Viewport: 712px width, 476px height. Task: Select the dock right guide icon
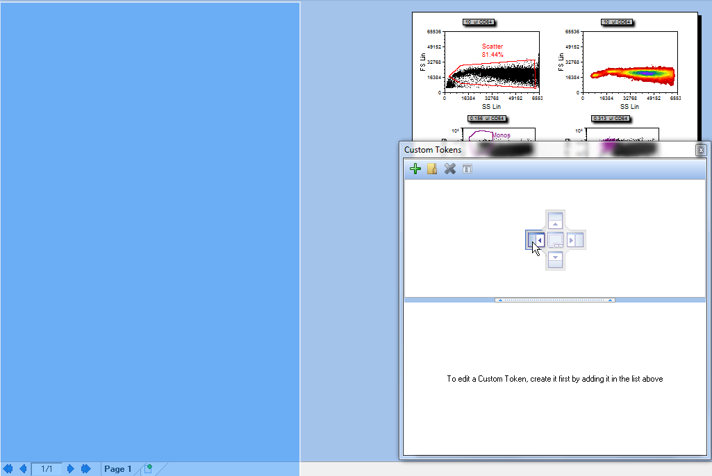[576, 240]
